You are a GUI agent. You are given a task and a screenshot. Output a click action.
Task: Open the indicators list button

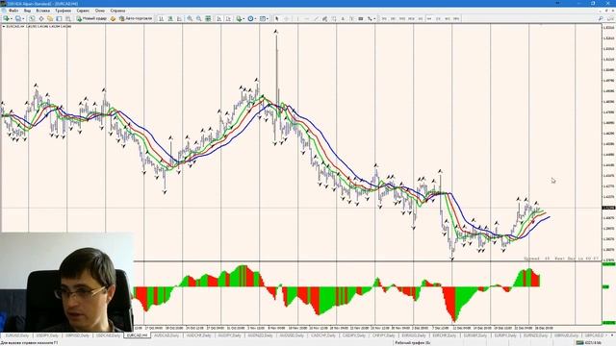coord(239,18)
